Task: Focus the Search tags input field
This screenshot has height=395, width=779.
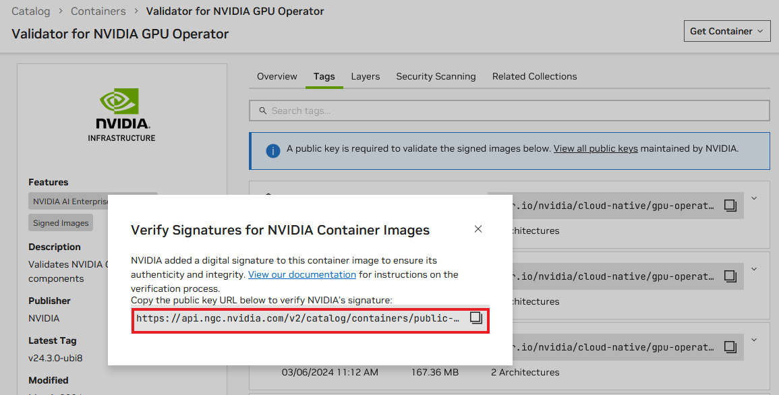Action: [x=513, y=111]
